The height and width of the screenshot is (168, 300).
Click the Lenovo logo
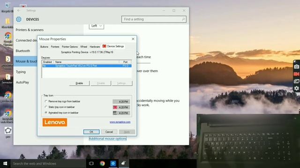pyautogui.click(x=55, y=122)
